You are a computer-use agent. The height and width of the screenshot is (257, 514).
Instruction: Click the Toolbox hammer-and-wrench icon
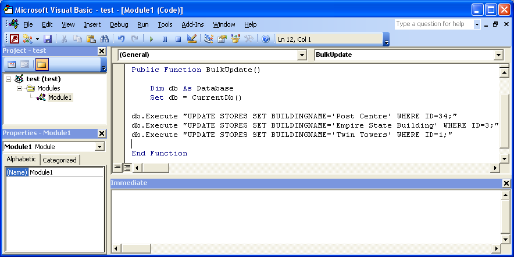[249, 39]
